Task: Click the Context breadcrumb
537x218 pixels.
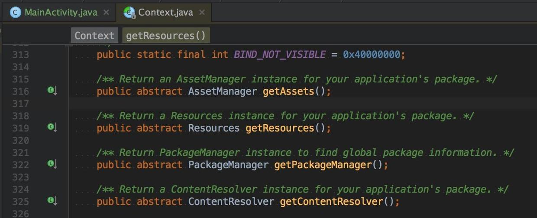Action: (94, 35)
